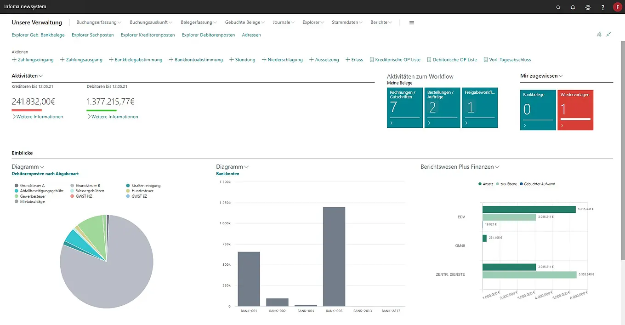Image resolution: width=625 pixels, height=325 pixels.
Task: Expand 'Mir zugewiesen' dropdown chevron
Action: 561,76
